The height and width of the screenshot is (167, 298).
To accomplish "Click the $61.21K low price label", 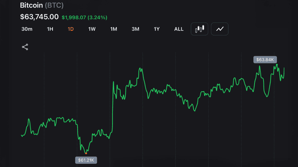I will (86, 160).
